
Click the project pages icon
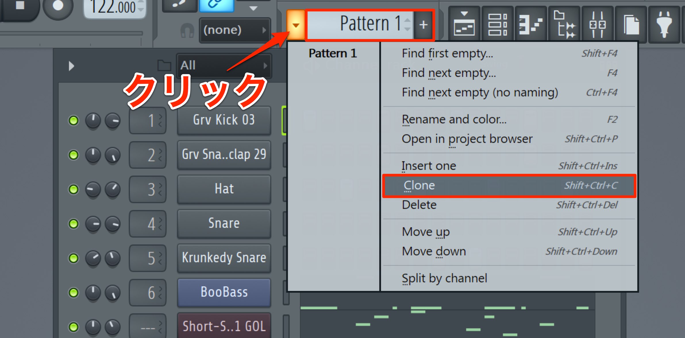pyautogui.click(x=631, y=24)
